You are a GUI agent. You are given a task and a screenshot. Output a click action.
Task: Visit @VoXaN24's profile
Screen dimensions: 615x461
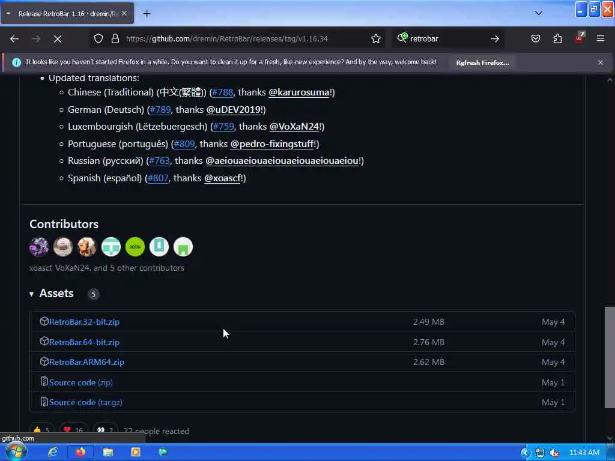tap(294, 127)
